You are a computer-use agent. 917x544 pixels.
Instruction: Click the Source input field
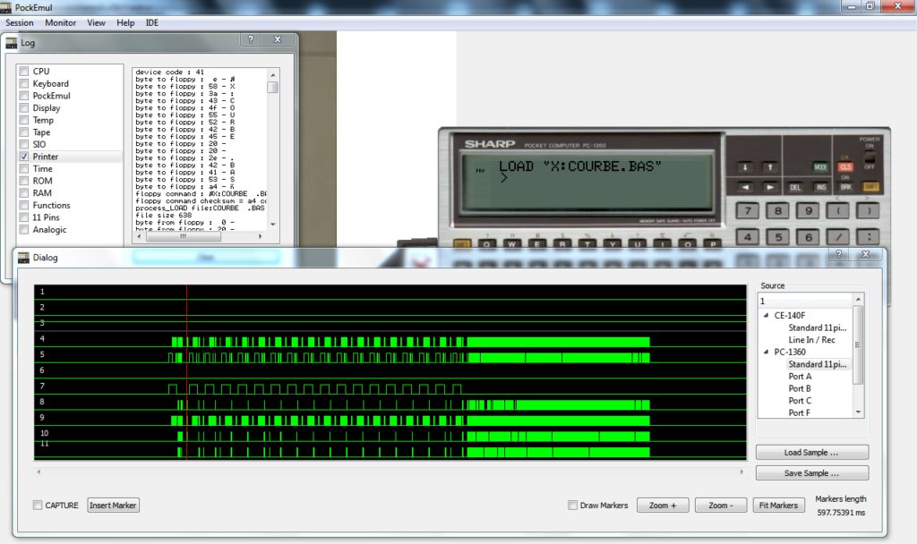pos(806,301)
